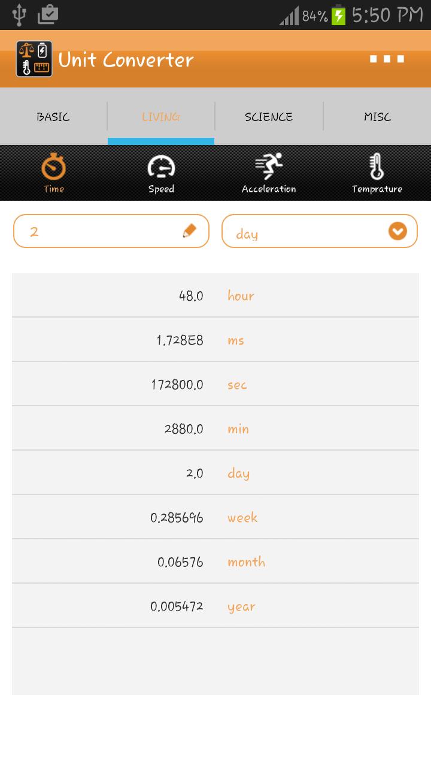Open the overflow menu dots
431x767 pixels.
pos(387,59)
